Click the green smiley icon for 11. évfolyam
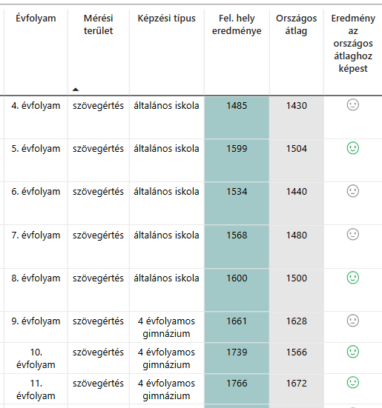 [353, 383]
